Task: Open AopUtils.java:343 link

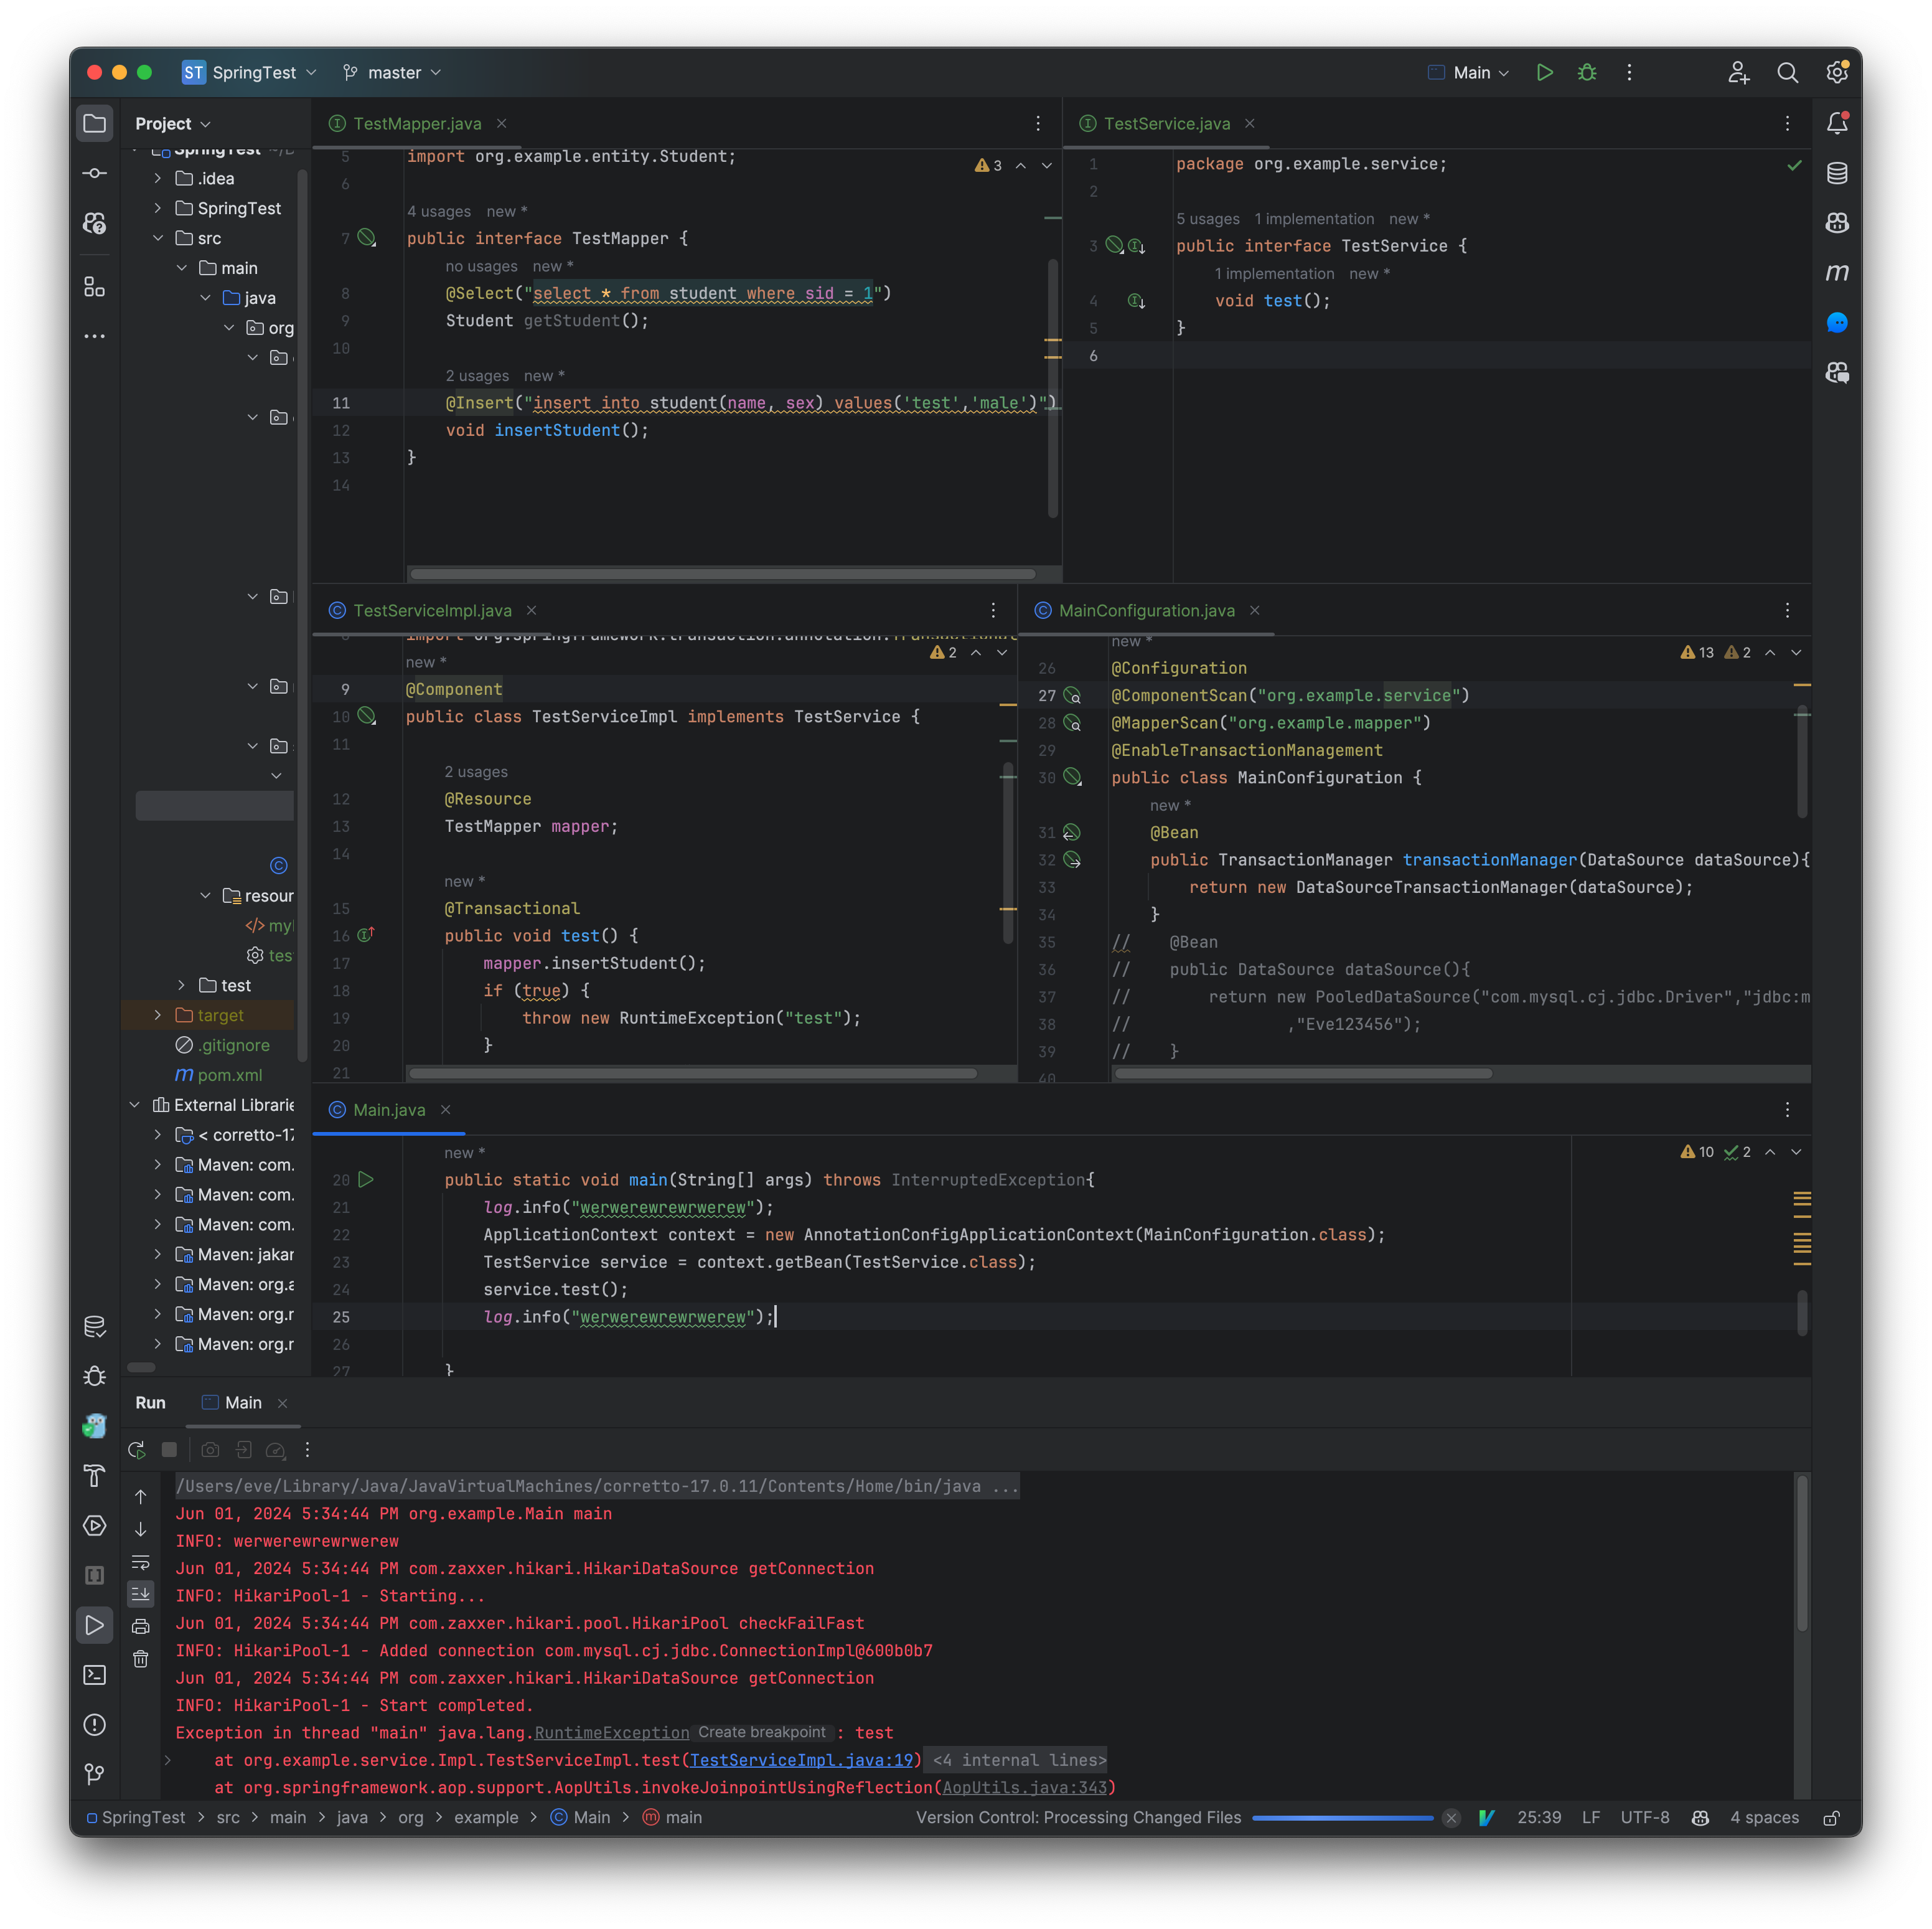Action: point(1024,1788)
